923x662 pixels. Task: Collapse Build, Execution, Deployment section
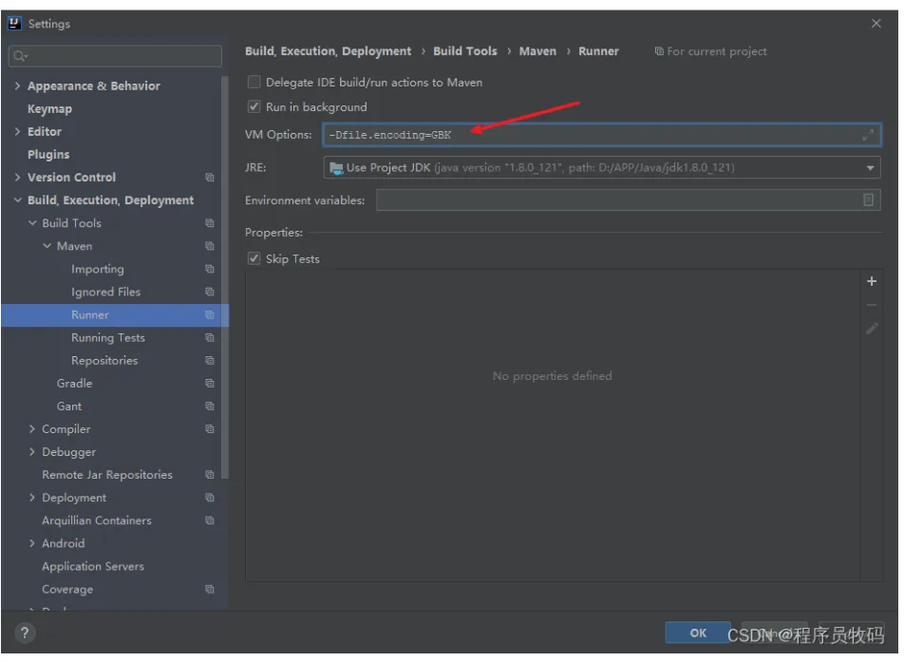pos(17,200)
